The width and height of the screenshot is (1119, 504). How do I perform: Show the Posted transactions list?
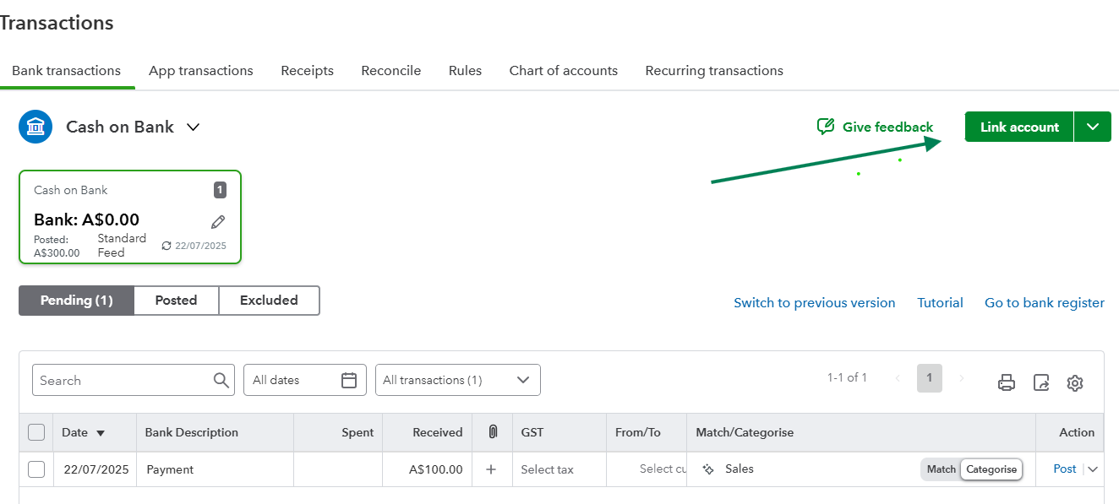click(x=176, y=301)
